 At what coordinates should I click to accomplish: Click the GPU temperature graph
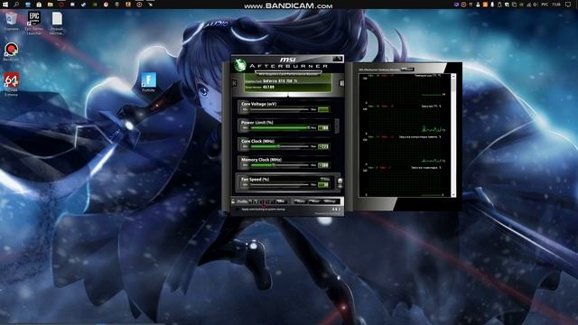tap(406, 90)
